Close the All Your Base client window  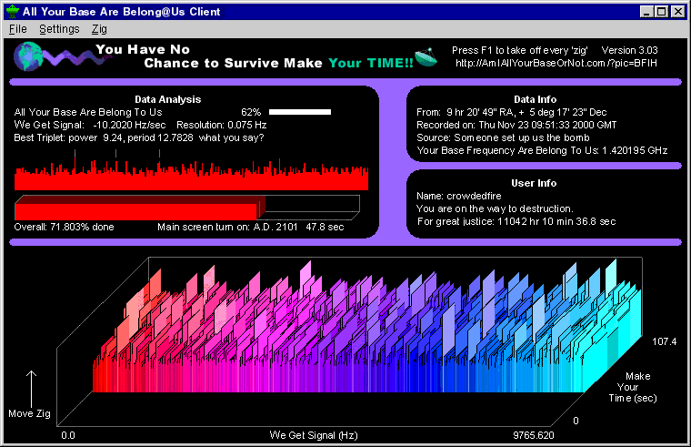coord(678,12)
